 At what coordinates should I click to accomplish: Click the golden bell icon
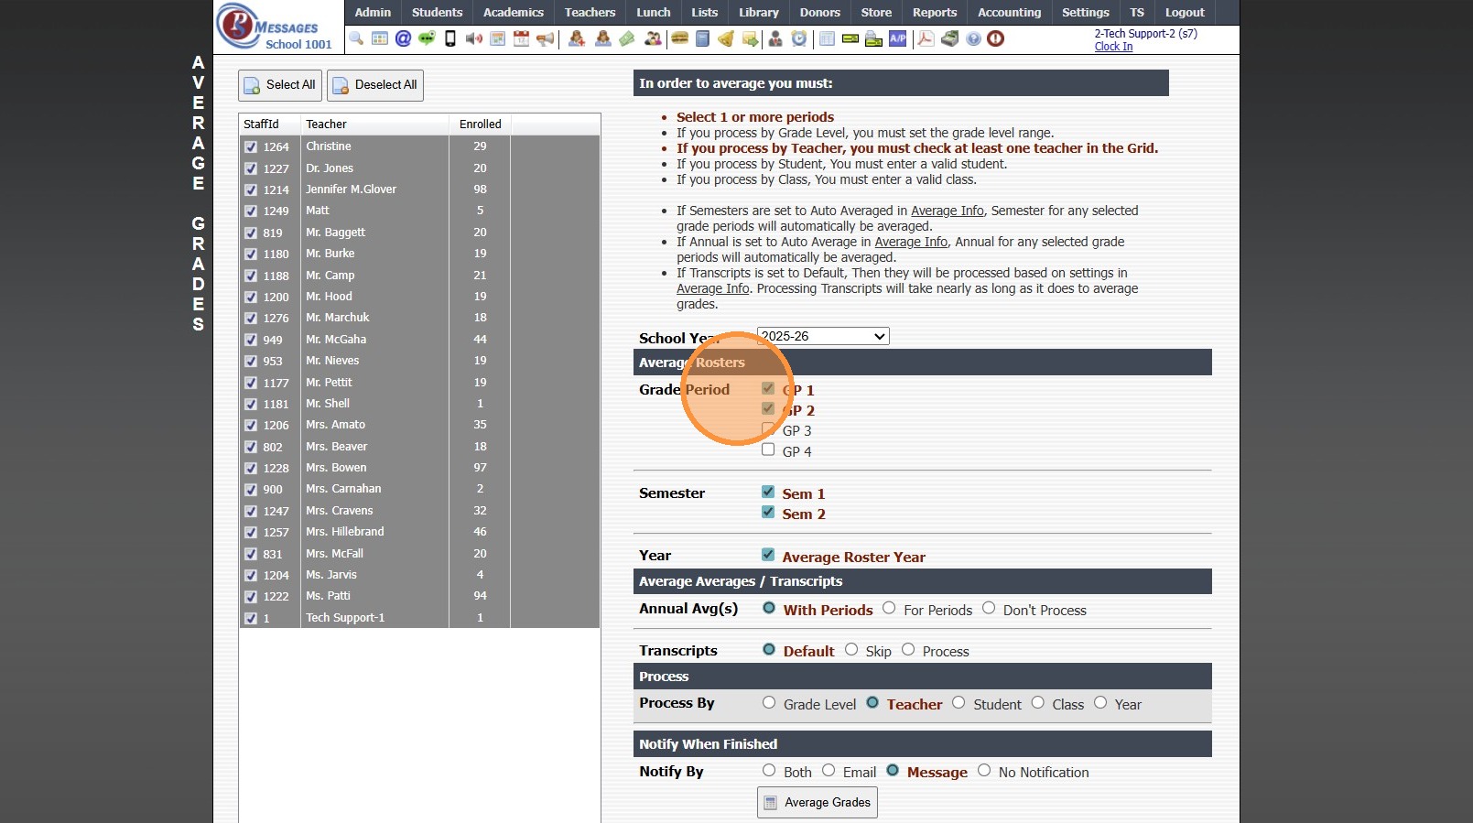click(726, 38)
